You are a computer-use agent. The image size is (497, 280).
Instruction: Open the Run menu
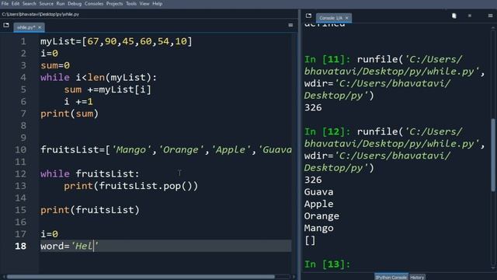coord(61,4)
